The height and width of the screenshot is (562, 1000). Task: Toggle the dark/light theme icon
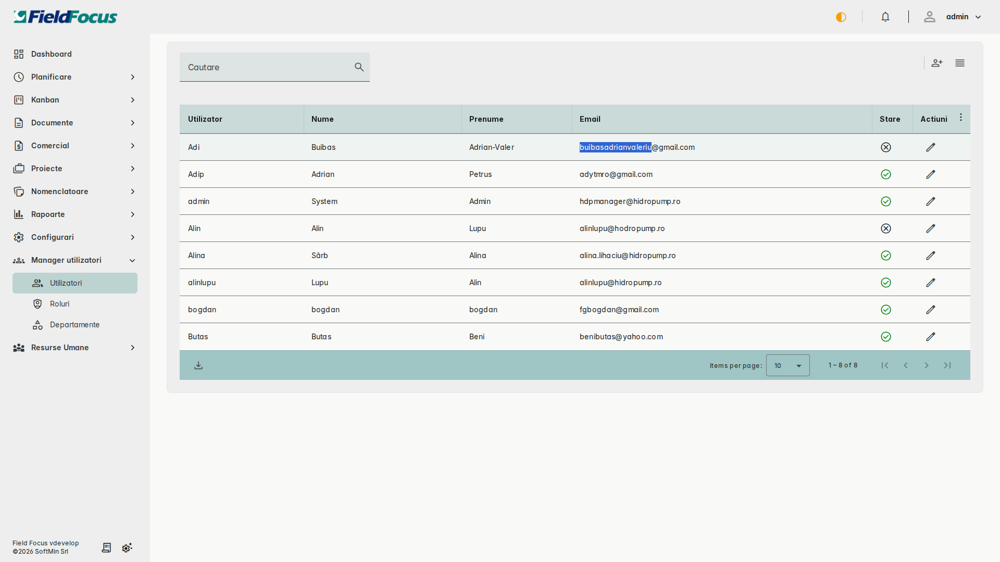click(841, 17)
